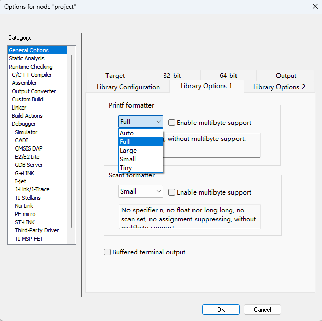Collapse the Printf formatter dropdown
The height and width of the screenshot is (321, 322).
point(158,122)
